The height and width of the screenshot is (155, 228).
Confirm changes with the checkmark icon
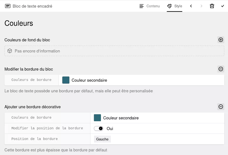click(222, 6)
